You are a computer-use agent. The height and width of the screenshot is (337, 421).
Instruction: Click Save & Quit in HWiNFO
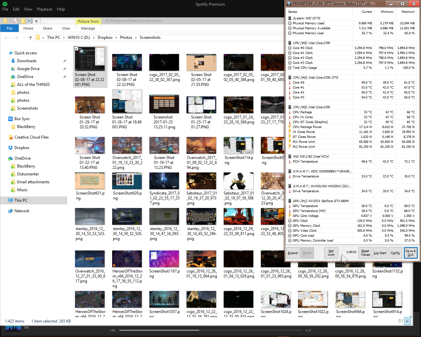[x=410, y=253]
